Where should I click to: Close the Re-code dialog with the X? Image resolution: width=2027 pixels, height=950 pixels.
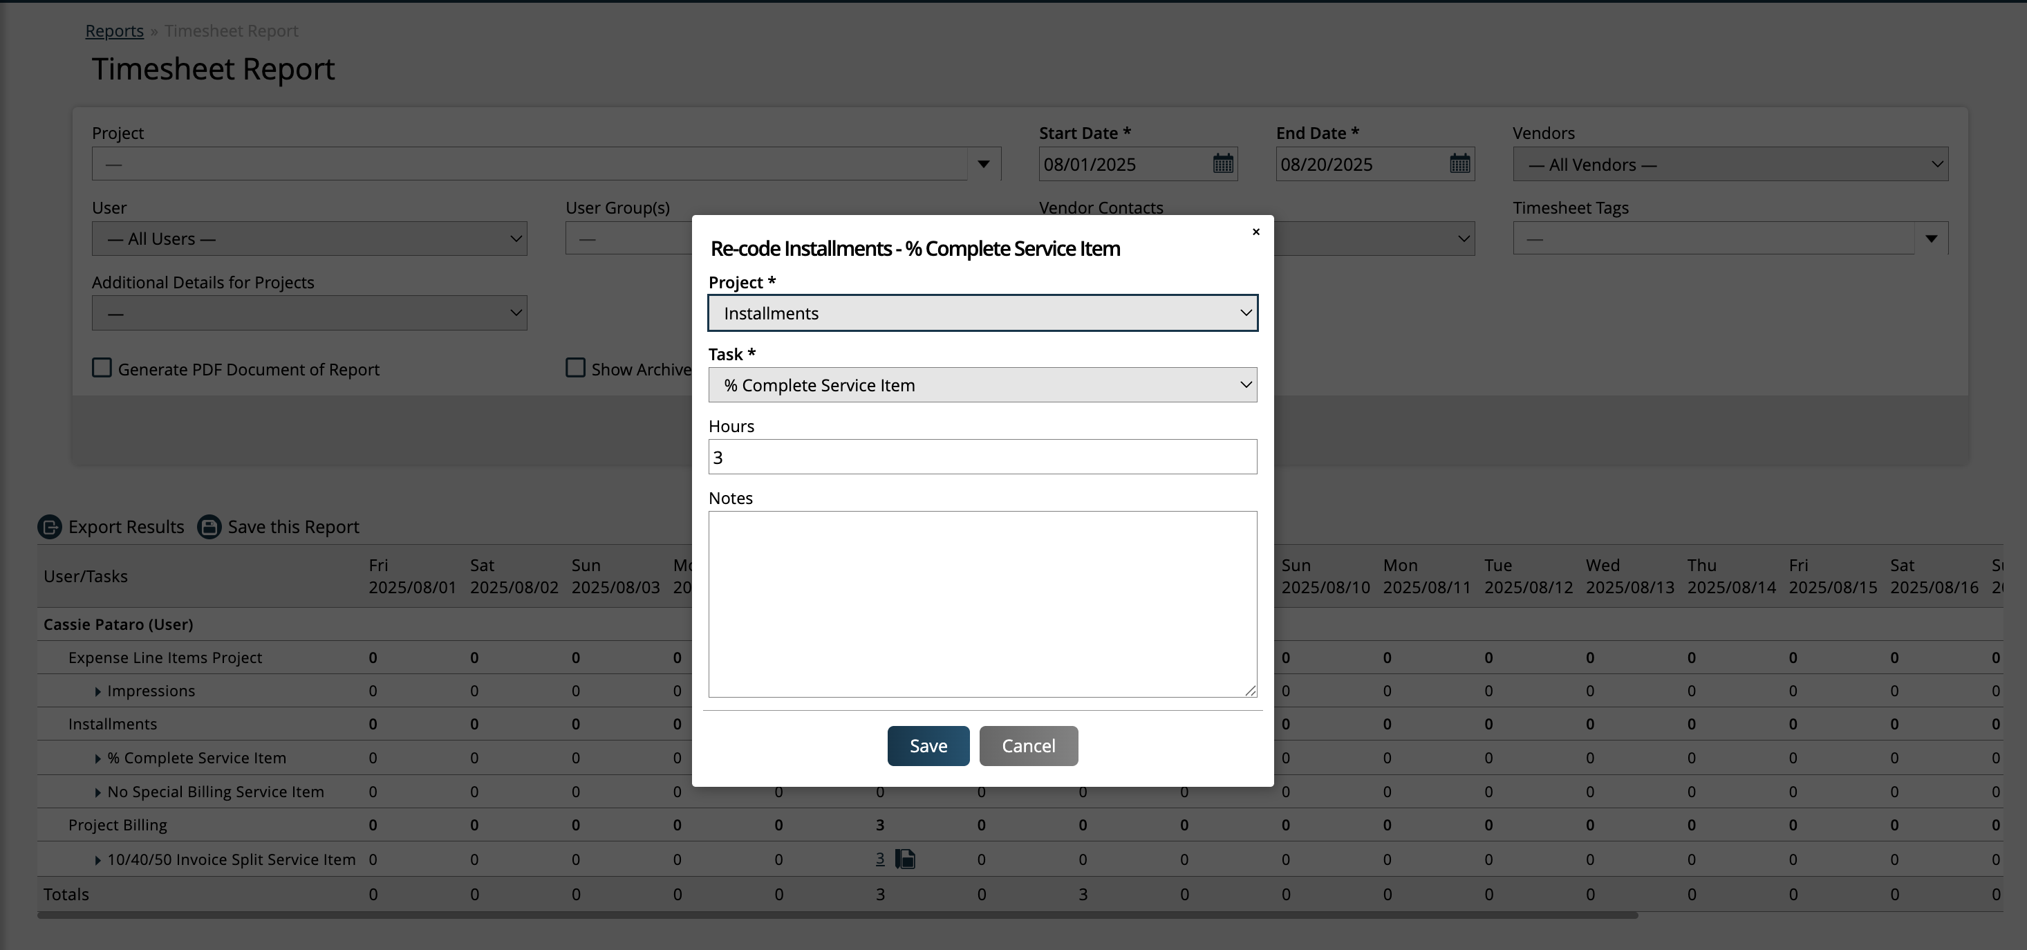point(1256,232)
